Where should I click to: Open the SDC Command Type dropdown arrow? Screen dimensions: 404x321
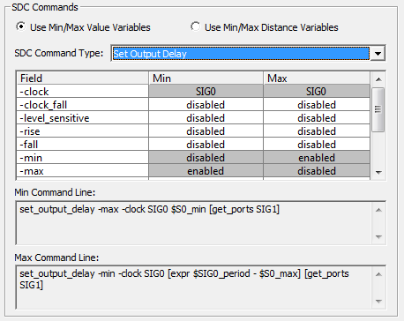(x=378, y=54)
